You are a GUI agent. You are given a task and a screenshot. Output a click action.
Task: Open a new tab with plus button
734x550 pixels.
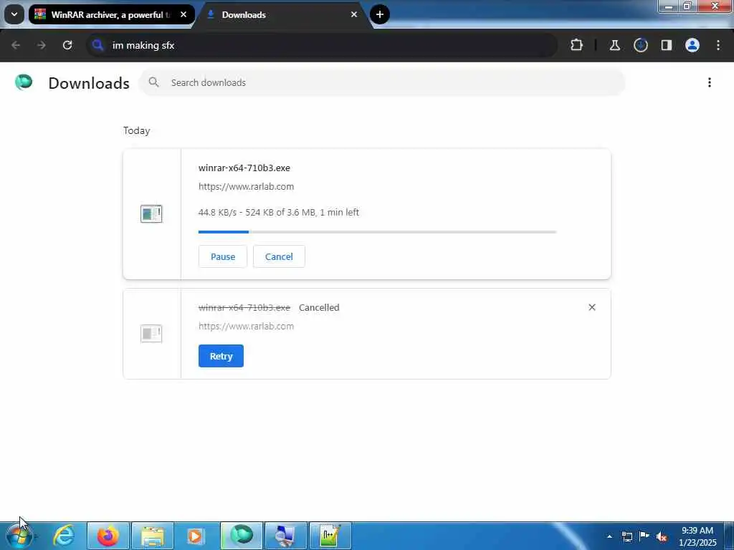(380, 14)
